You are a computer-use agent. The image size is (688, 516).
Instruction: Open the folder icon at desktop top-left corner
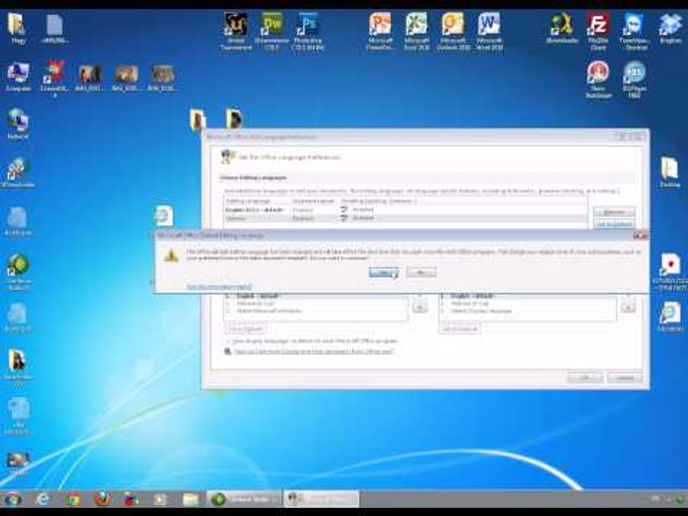(17, 29)
